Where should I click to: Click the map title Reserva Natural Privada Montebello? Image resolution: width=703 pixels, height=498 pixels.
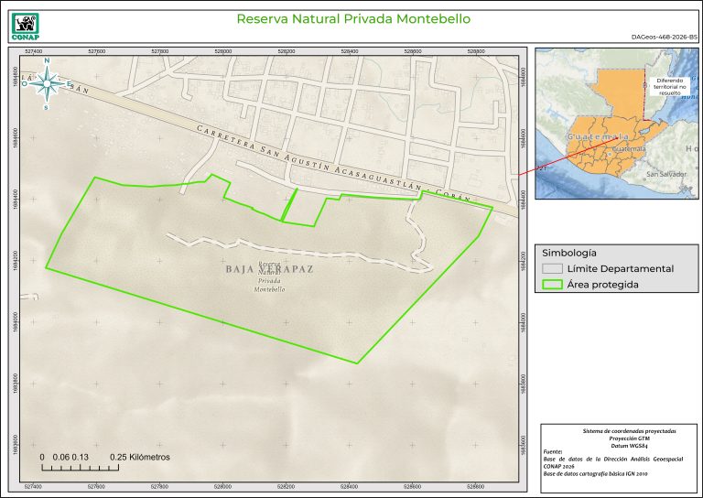click(352, 18)
